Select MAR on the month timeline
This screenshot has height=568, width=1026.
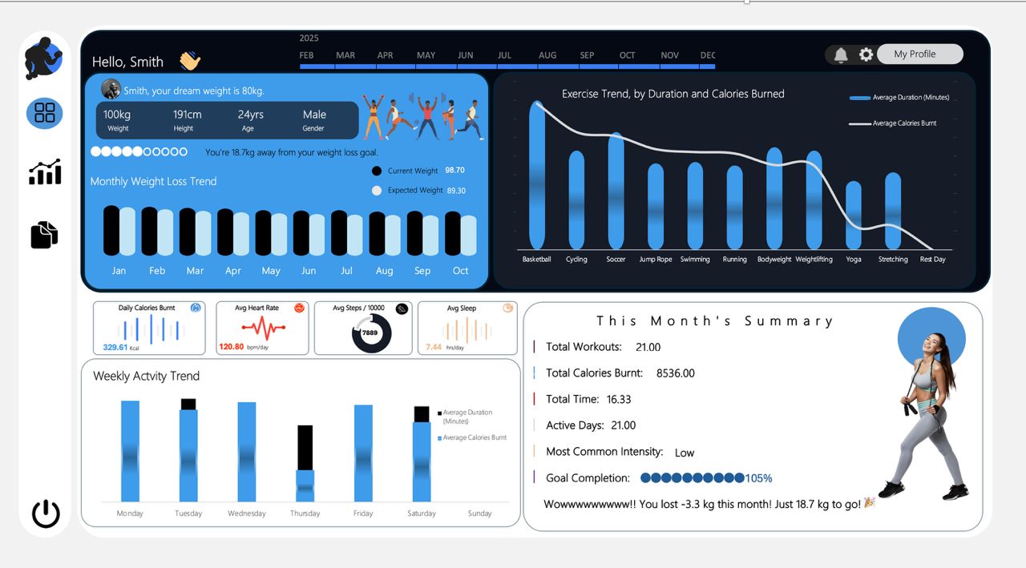tap(345, 55)
